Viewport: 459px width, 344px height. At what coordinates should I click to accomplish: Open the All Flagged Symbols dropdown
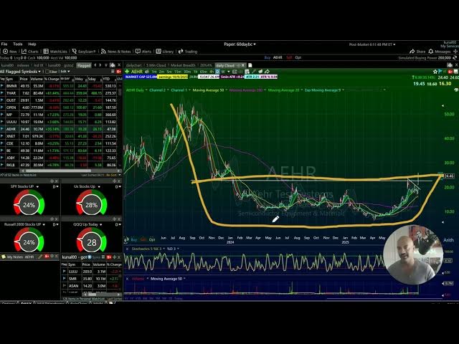[x=20, y=72]
